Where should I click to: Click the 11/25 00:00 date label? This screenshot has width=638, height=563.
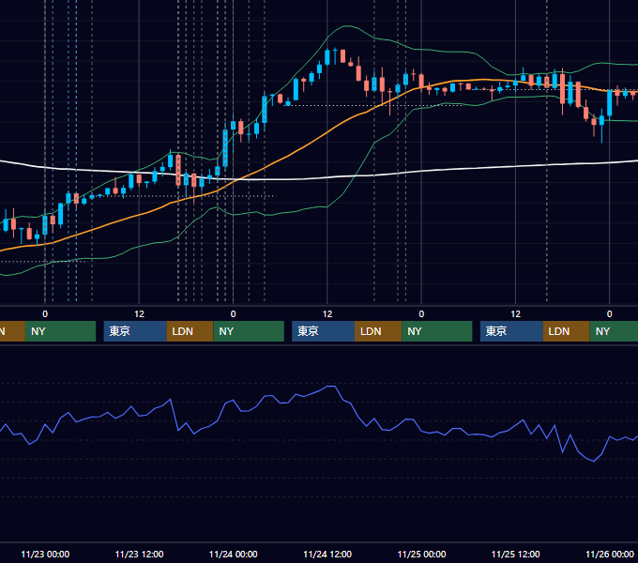[421, 554]
